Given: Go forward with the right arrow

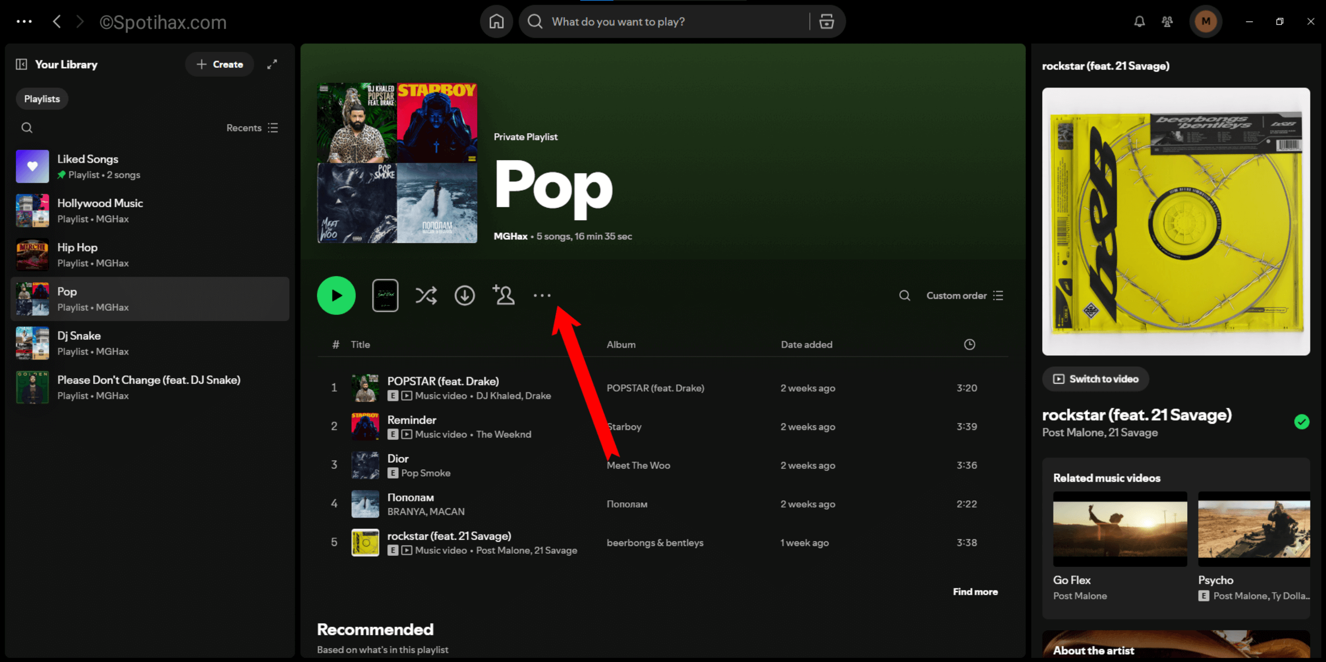Looking at the screenshot, I should click(80, 21).
